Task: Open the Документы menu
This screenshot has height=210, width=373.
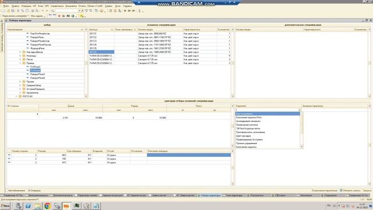Action: point(71,6)
